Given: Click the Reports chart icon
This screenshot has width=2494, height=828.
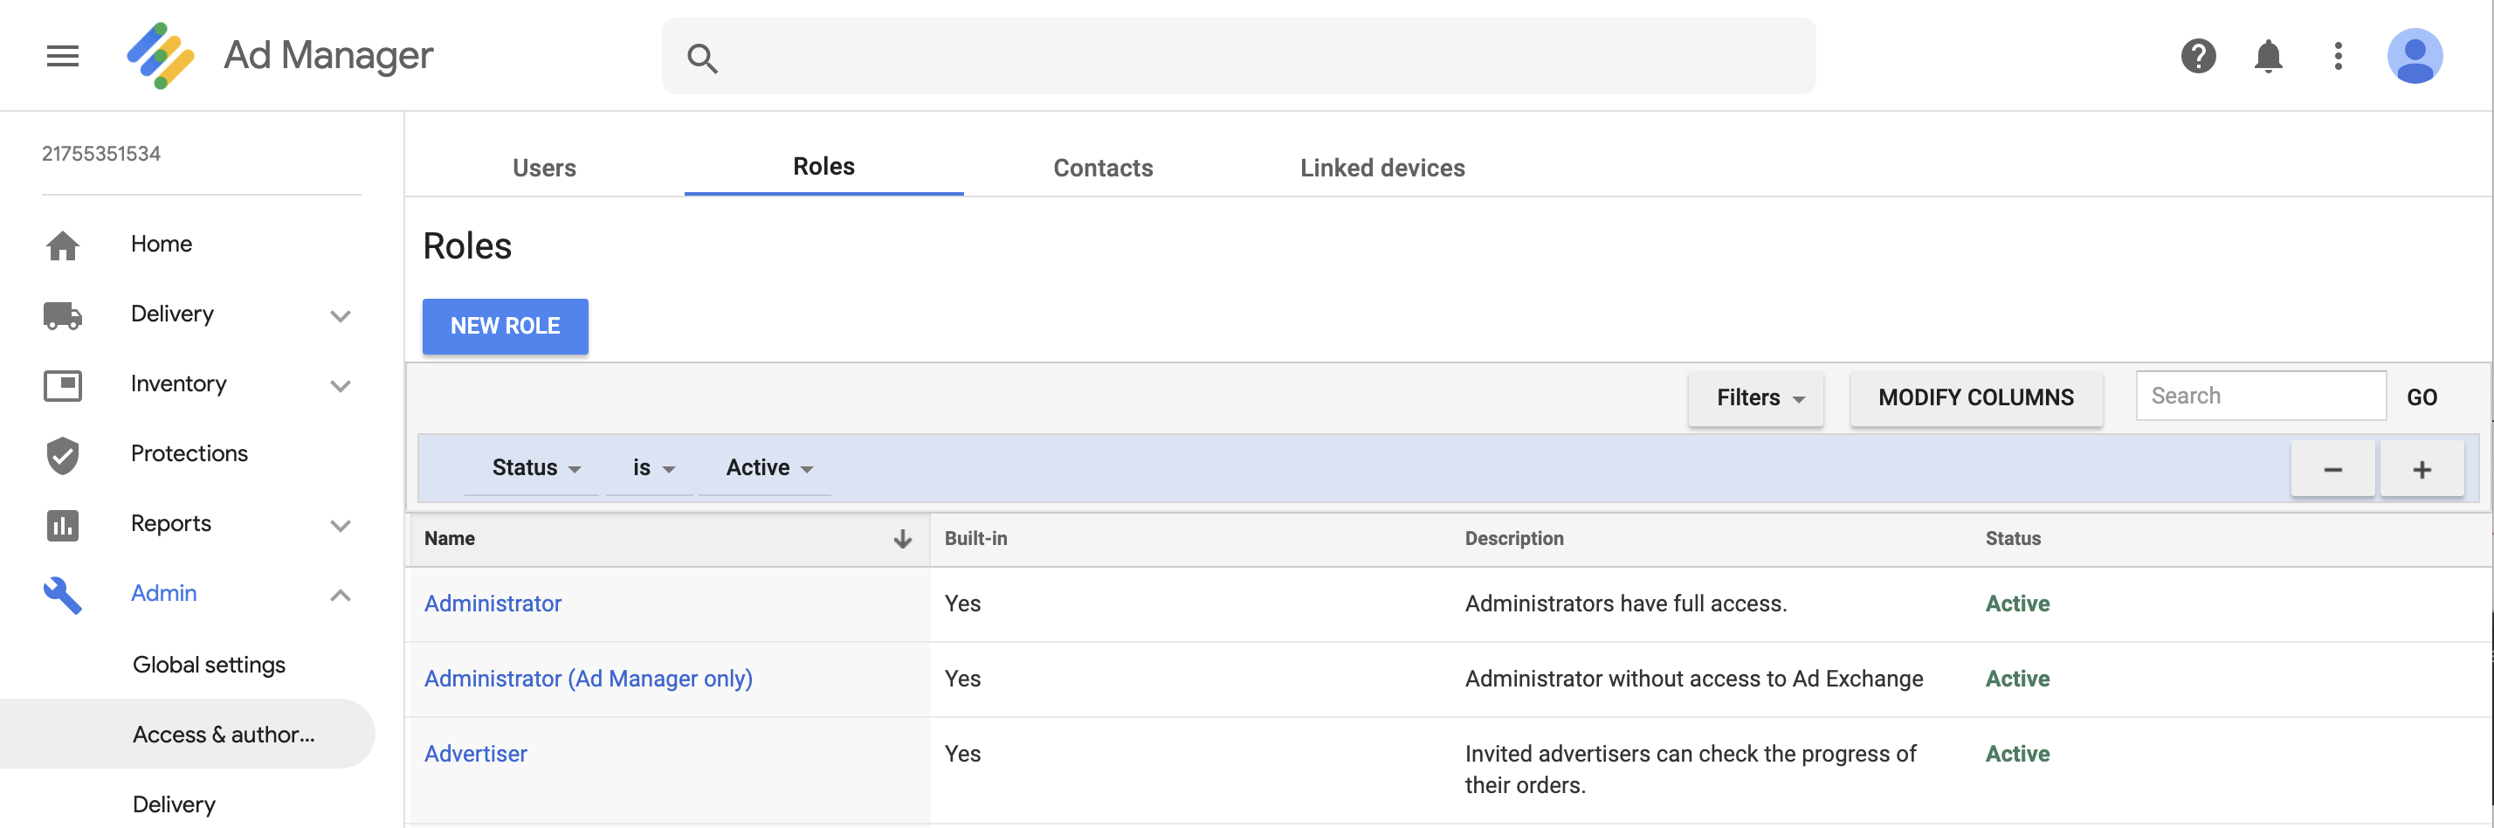Looking at the screenshot, I should [x=63, y=525].
